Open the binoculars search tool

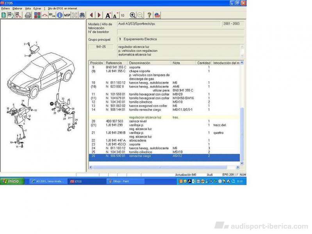pyautogui.click(x=82, y=15)
